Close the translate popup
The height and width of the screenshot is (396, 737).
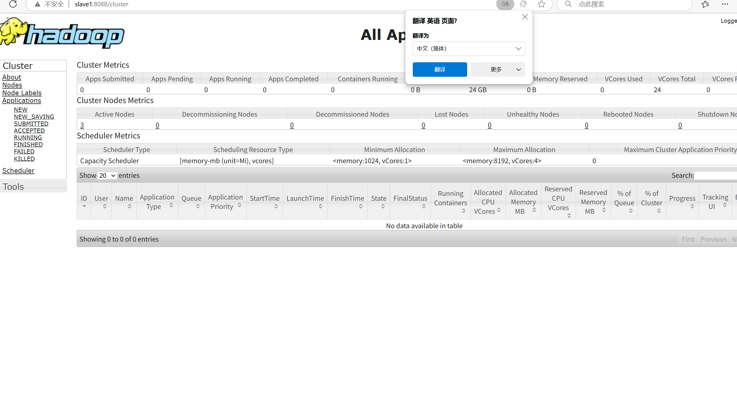click(525, 17)
